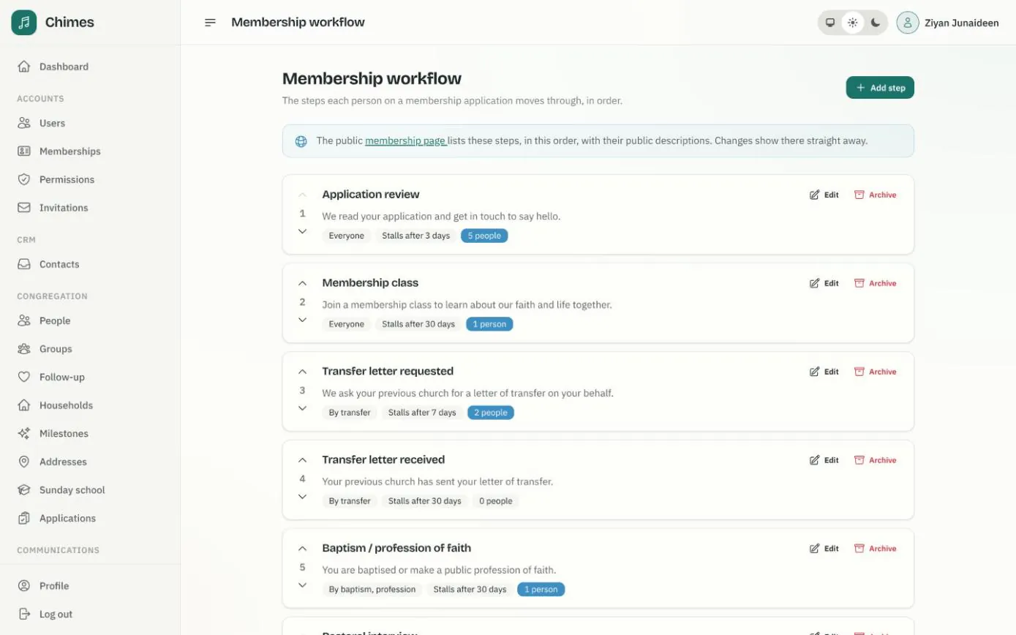1016x635 pixels.
Task: Edit the Application review step
Action: point(824,195)
